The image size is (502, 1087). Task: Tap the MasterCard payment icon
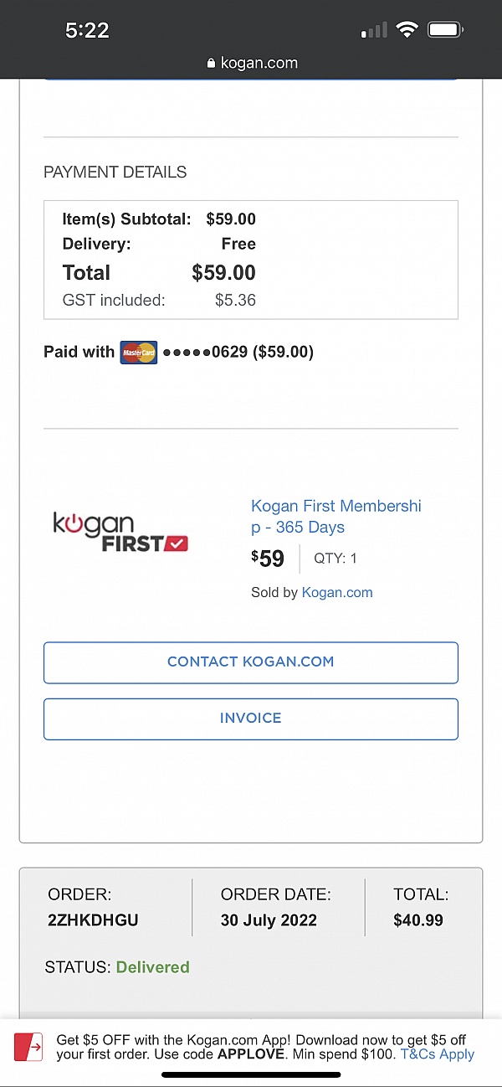[139, 353]
